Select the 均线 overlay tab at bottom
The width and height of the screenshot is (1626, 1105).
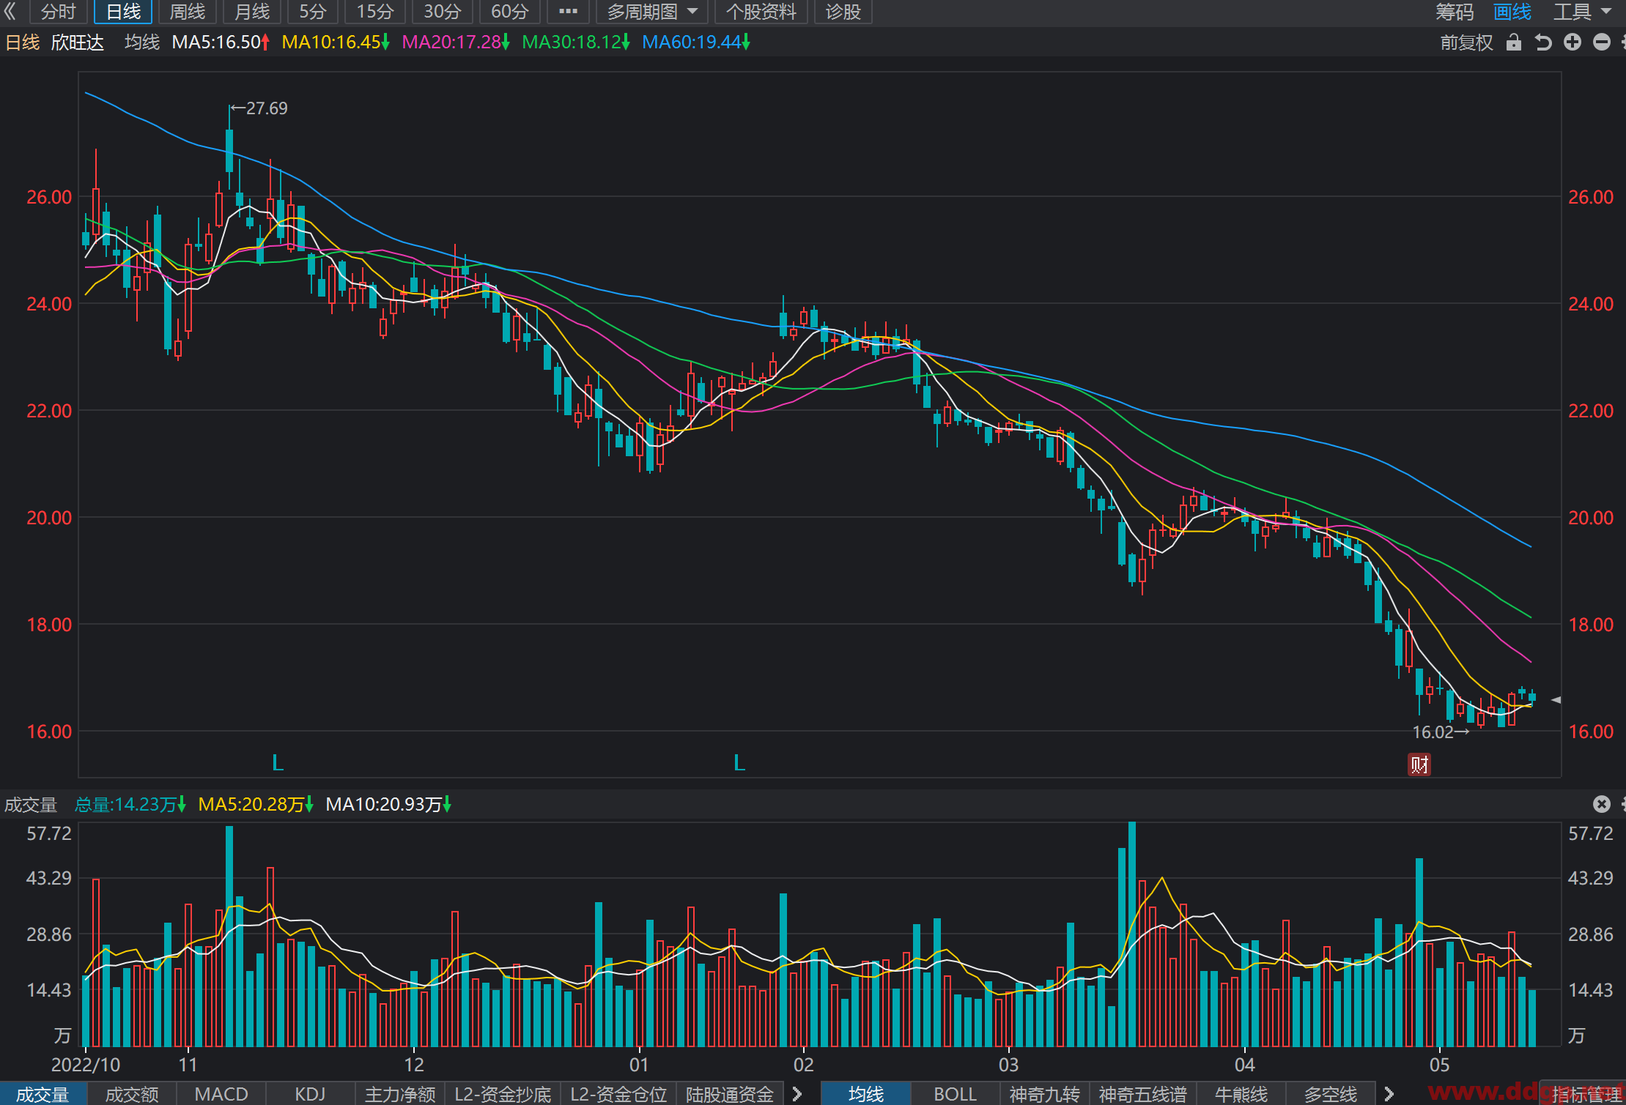point(866,1094)
